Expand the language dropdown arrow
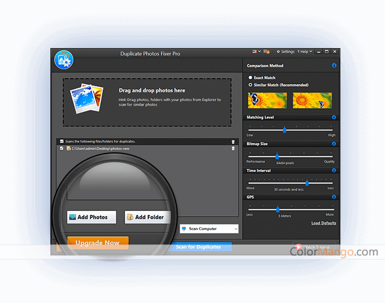Screen dimensions: 385x303 [x=259, y=52]
